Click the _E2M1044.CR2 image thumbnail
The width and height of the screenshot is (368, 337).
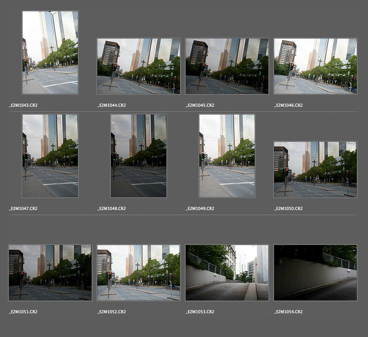(139, 66)
